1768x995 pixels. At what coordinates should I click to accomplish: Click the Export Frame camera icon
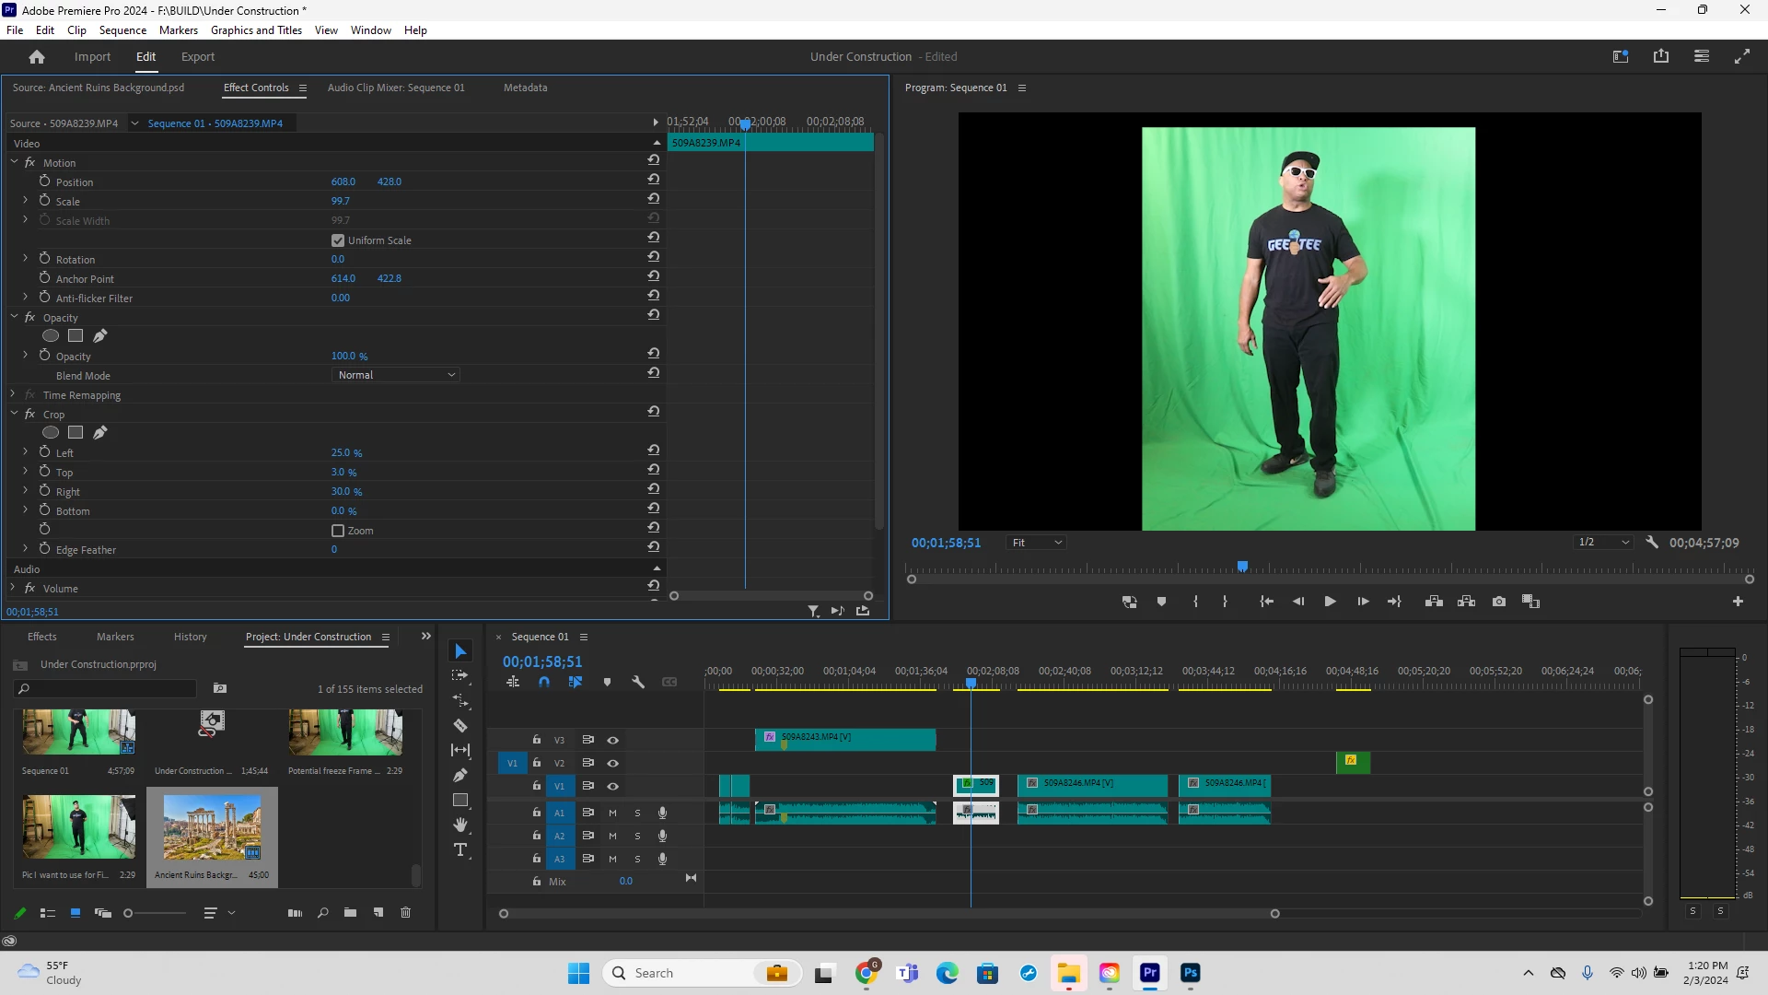pyautogui.click(x=1499, y=602)
